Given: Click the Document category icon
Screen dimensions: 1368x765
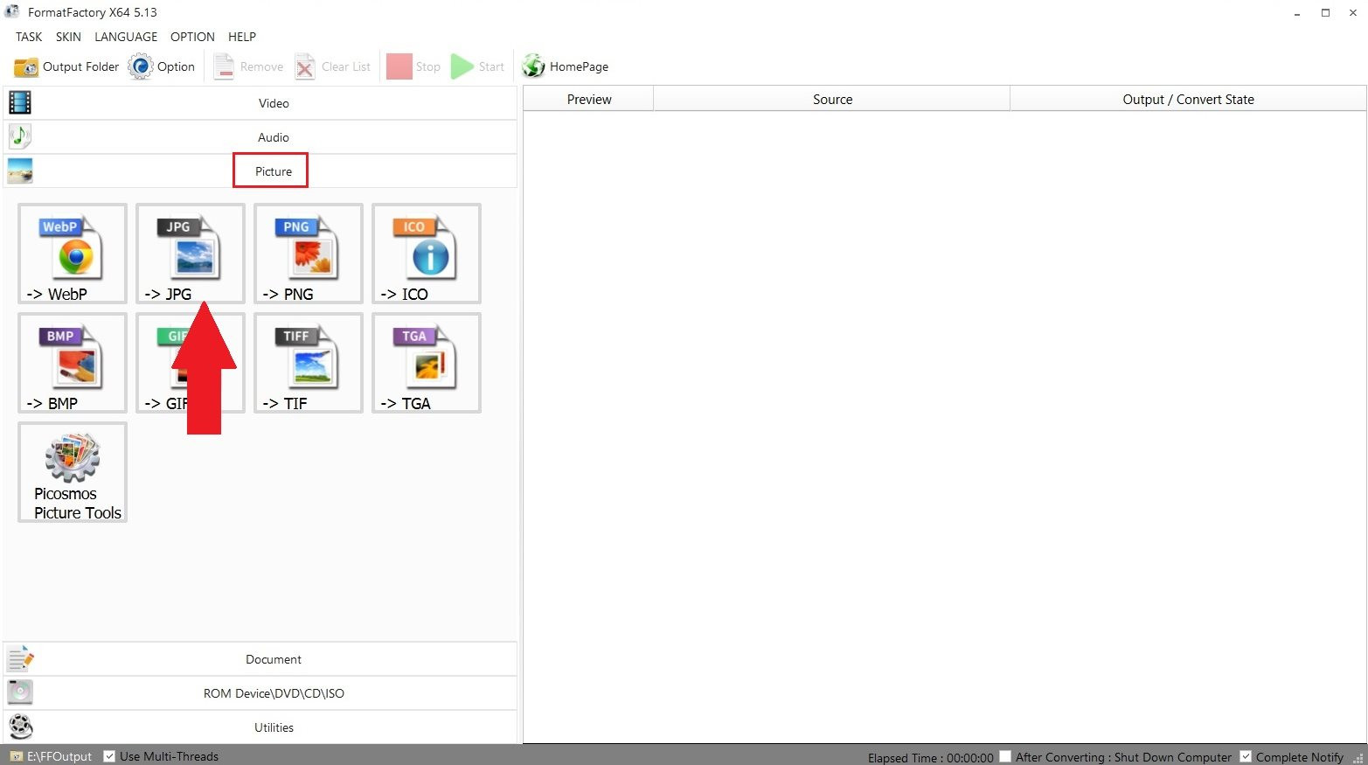Looking at the screenshot, I should 20,658.
